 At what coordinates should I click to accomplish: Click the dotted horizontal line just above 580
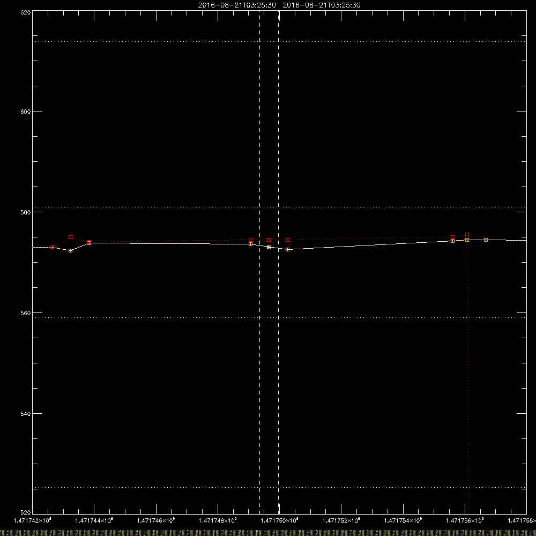[x=279, y=207]
